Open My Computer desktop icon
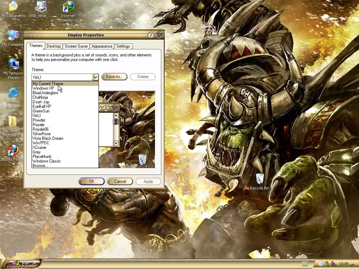 pyautogui.click(x=13, y=38)
